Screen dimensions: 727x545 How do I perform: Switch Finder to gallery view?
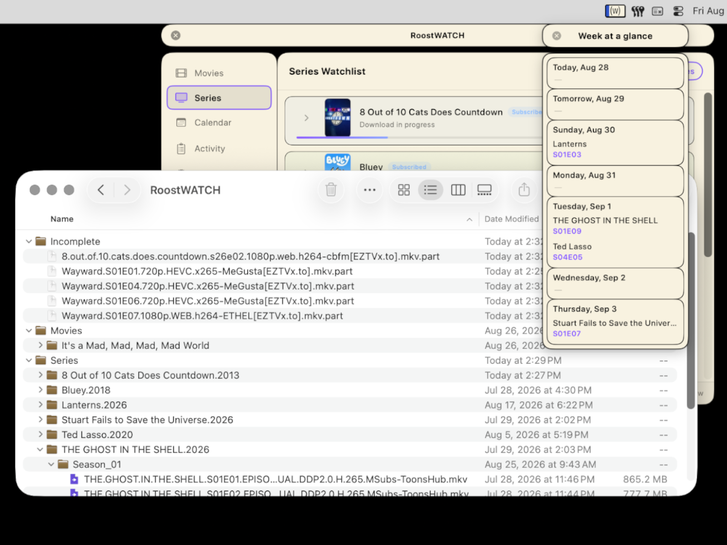click(484, 190)
